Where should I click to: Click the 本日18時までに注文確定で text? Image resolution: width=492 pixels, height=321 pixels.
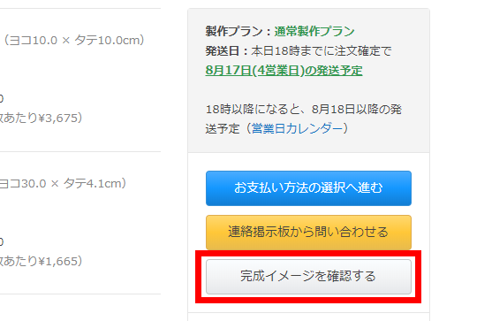pyautogui.click(x=322, y=51)
